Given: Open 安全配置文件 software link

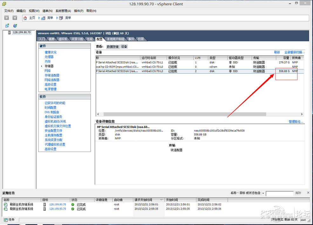Looking at the screenshot, I should point(53,131).
